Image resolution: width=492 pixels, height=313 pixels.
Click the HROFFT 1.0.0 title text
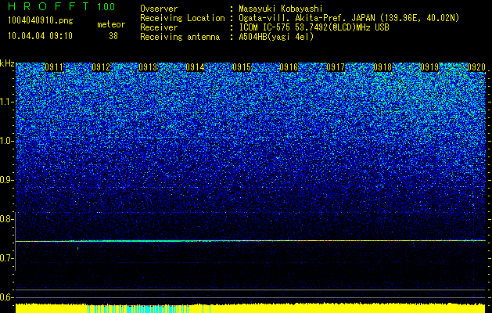[61, 6]
